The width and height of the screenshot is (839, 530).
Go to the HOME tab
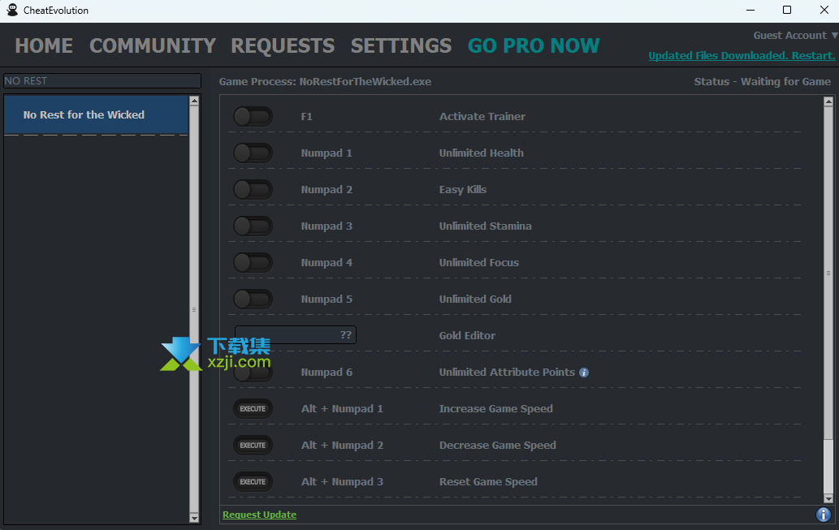(x=44, y=45)
